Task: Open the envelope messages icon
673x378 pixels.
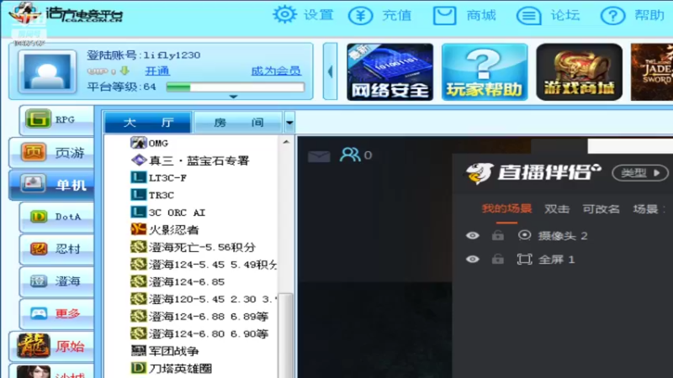Action: point(319,156)
